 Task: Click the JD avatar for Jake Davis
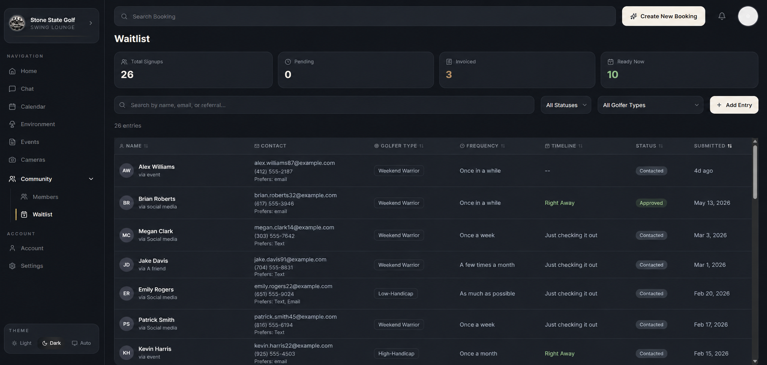pyautogui.click(x=126, y=265)
